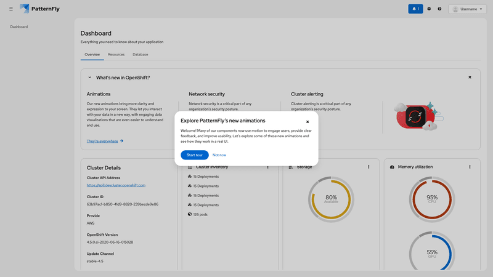Click the help question mark icon
This screenshot has height=277, width=493.
tap(439, 9)
